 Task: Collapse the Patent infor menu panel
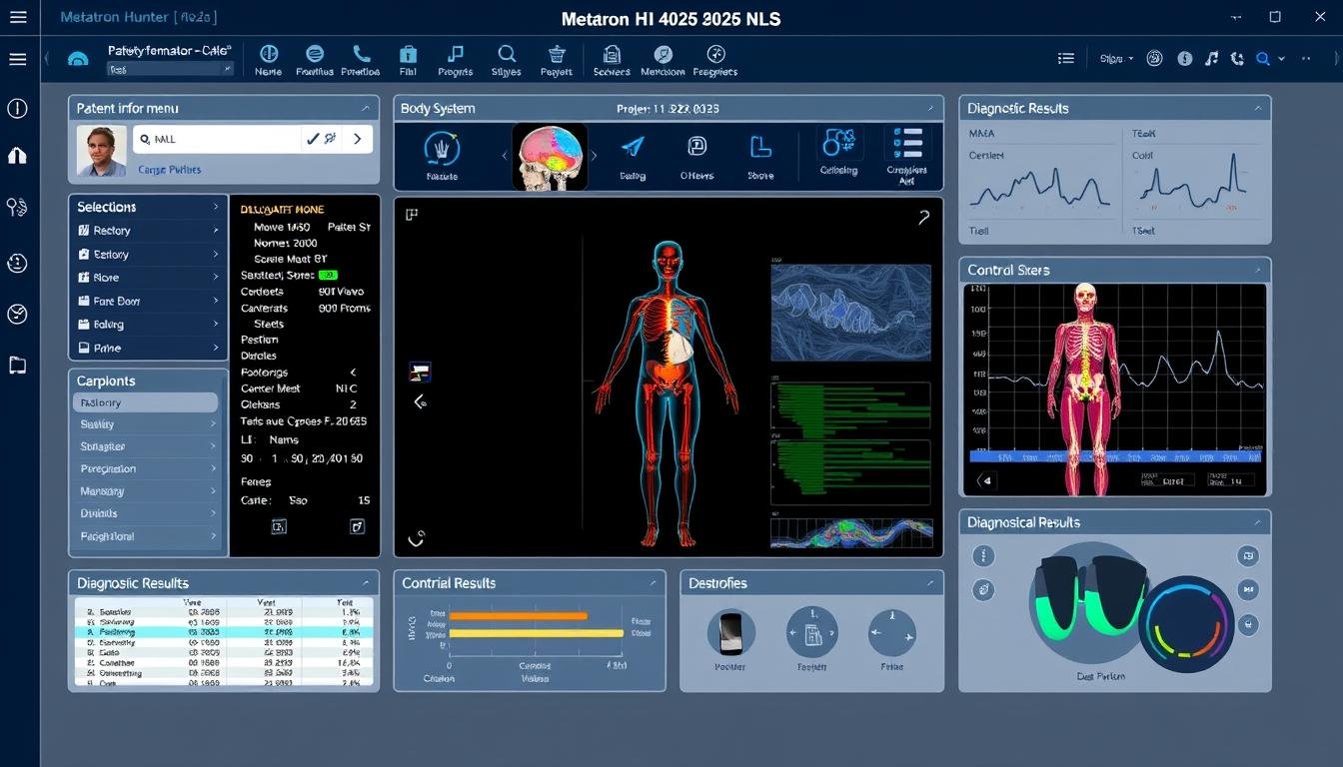366,108
